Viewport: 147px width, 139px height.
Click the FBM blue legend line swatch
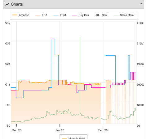[56, 15]
